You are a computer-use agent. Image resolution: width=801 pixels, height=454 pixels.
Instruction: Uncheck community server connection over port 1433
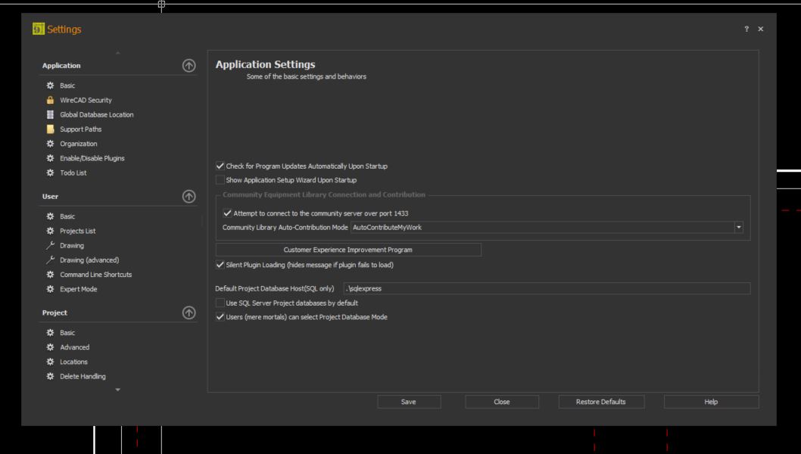[x=227, y=213]
